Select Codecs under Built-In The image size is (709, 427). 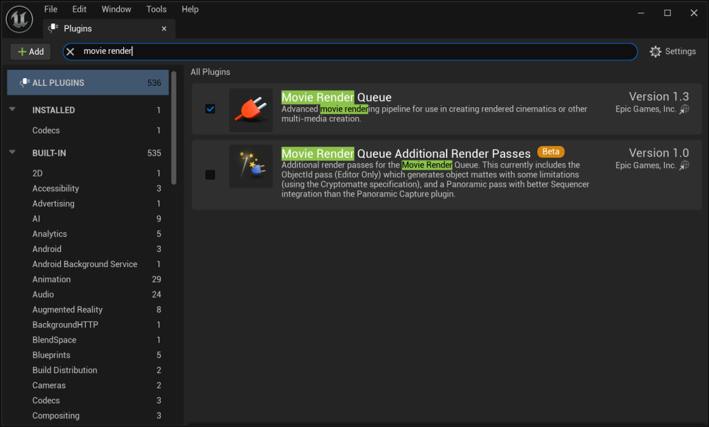tap(88, 400)
